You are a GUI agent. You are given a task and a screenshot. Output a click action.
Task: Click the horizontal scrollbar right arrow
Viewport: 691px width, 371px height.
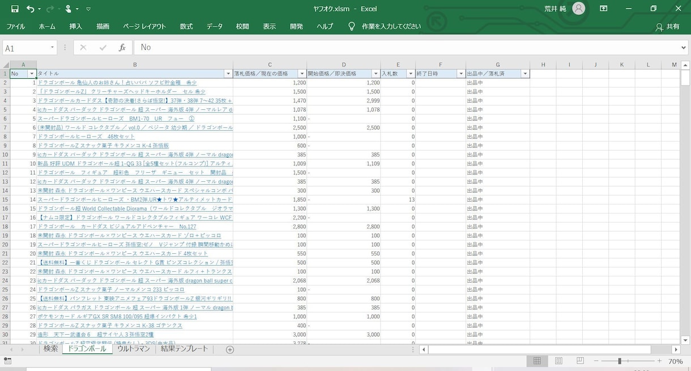click(x=675, y=349)
